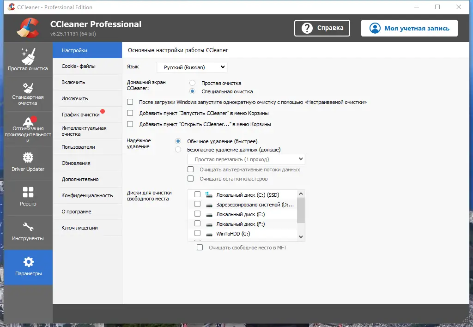Minimize the CCleaner window
The width and height of the screenshot is (473, 327).
pyautogui.click(x=417, y=7)
